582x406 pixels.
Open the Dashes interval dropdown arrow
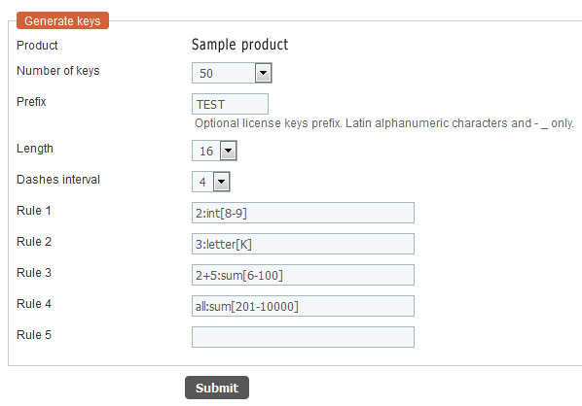pos(222,182)
